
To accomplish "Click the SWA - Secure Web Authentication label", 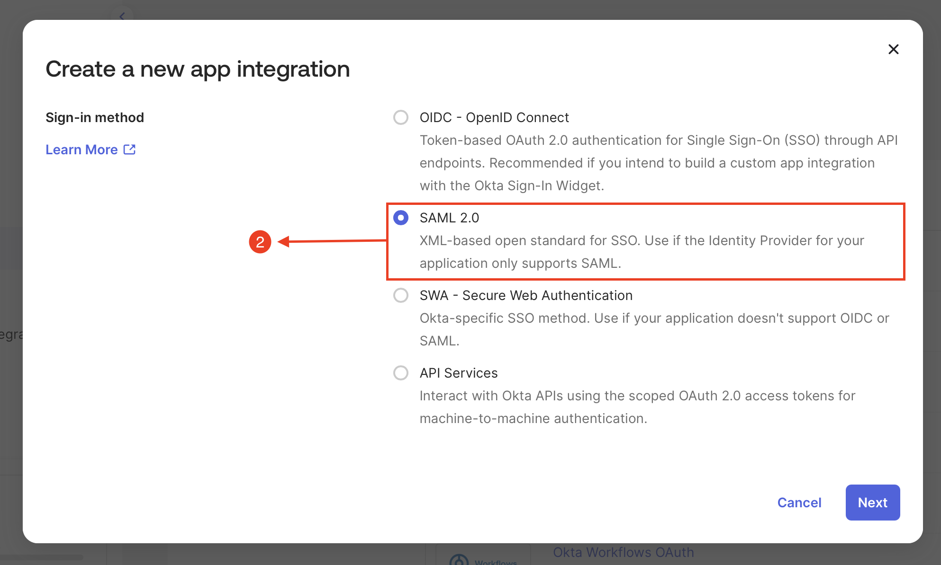I will pos(526,295).
